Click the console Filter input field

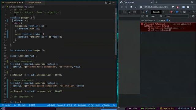(177, 16)
